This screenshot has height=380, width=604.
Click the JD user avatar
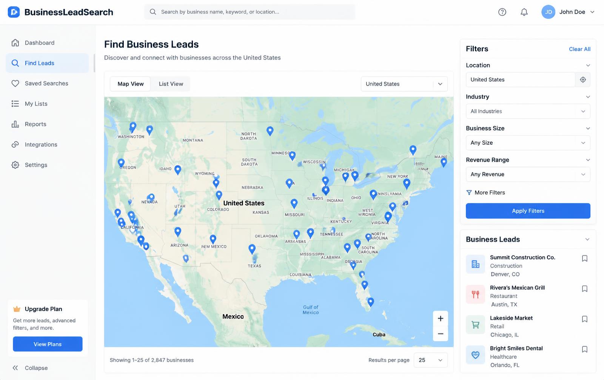(x=548, y=12)
